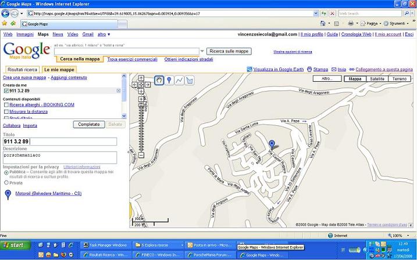This screenshot has height=260, width=417.
Task: Select the Pubblica privacy radio button
Action: click(x=6, y=173)
